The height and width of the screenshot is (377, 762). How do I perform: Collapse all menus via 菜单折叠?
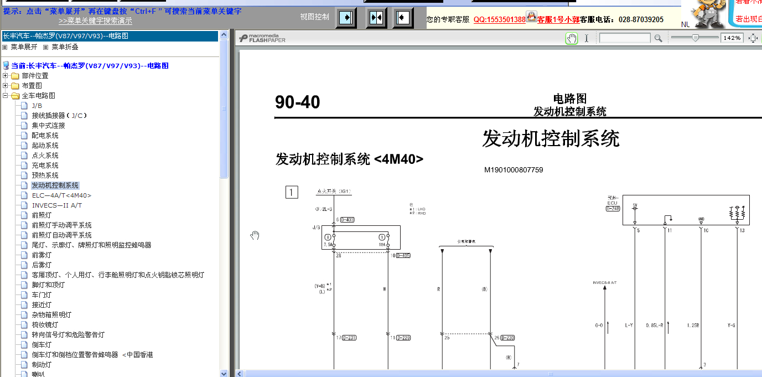pos(65,47)
